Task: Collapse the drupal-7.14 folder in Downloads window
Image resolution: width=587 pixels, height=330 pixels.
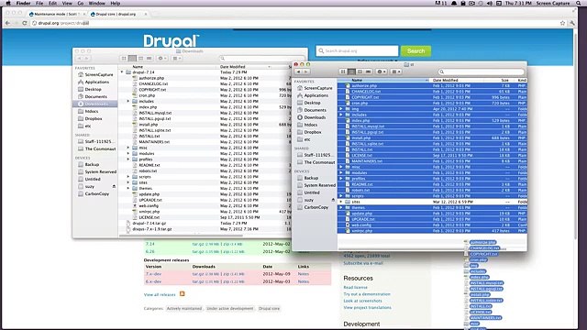Action: (122, 72)
